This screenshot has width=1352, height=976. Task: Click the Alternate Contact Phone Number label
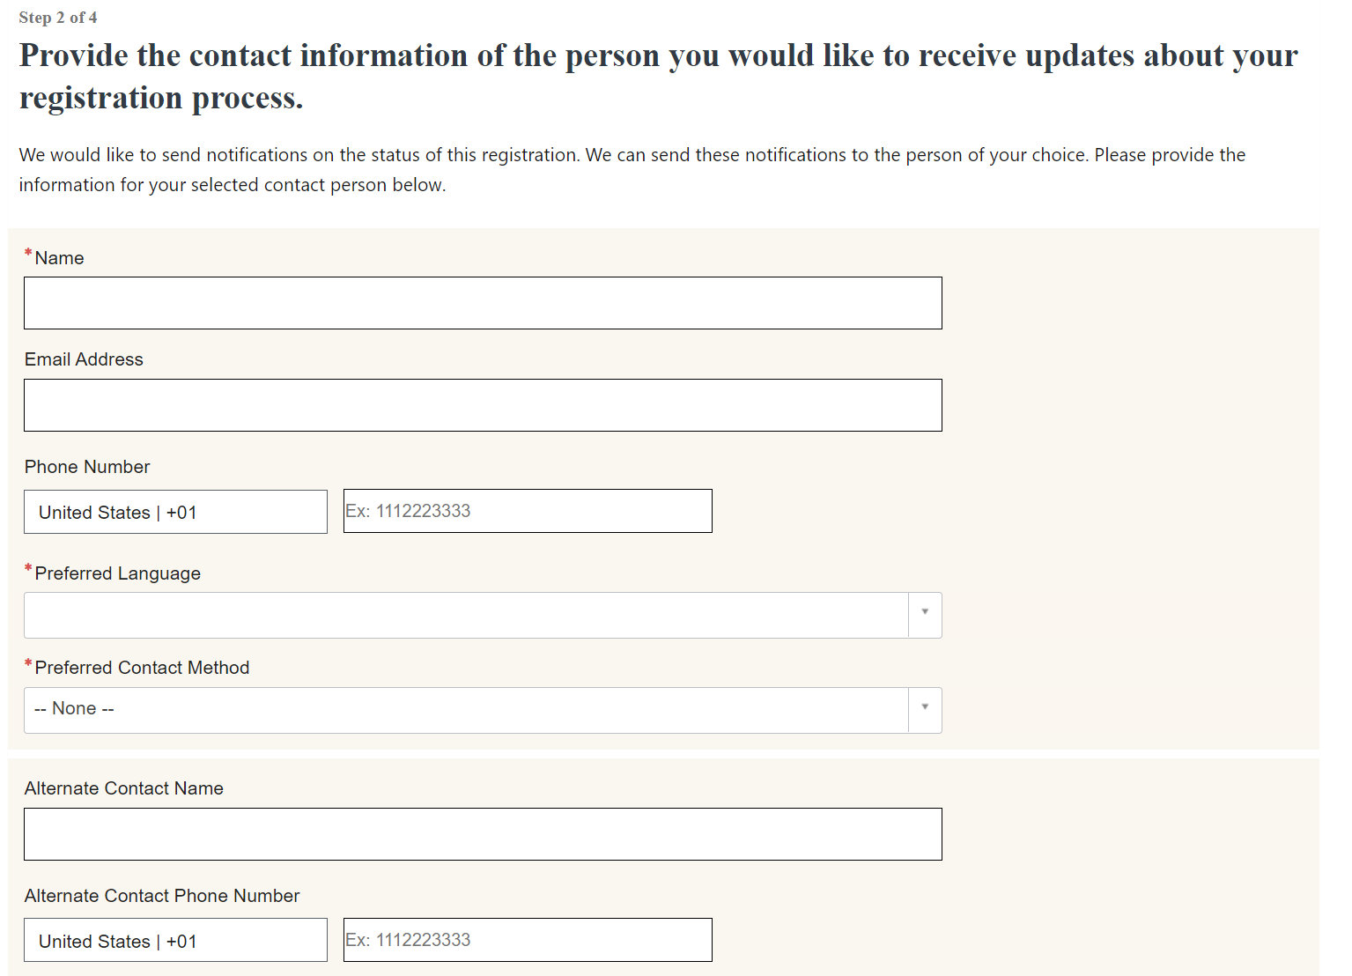point(162,896)
